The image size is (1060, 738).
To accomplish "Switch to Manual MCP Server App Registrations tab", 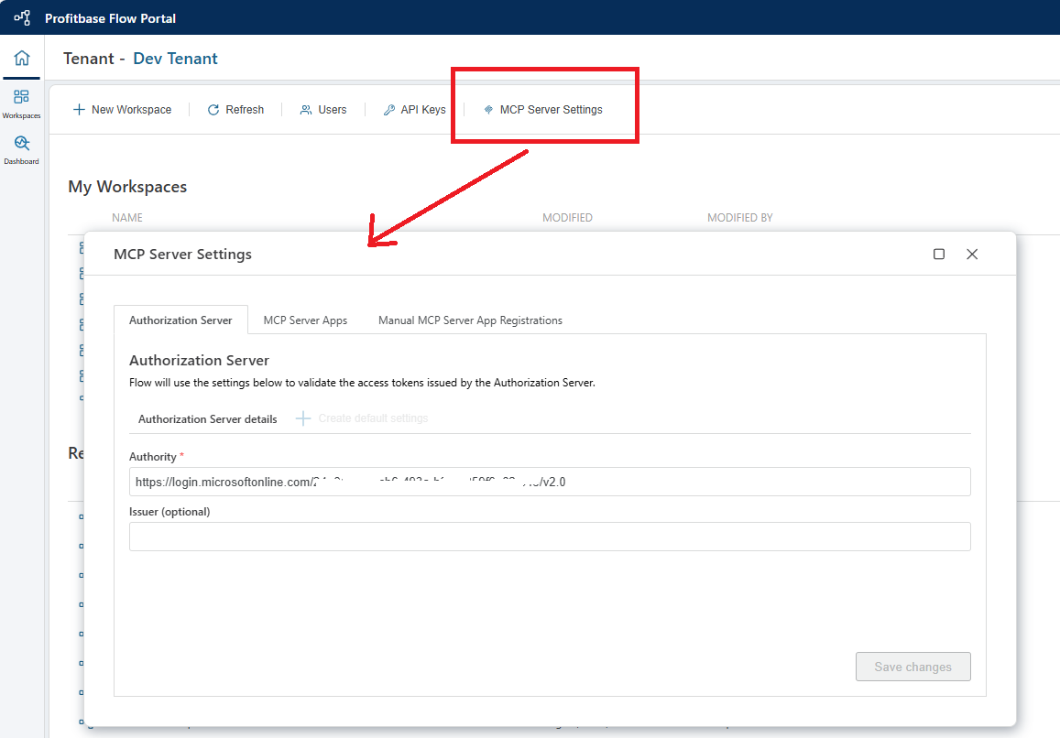I will pyautogui.click(x=470, y=320).
